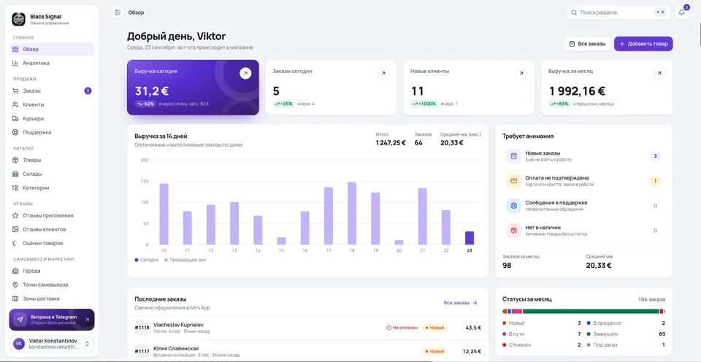Open order #1117 Юлия Слабинская
This screenshot has height=362, width=701.
[308, 351]
